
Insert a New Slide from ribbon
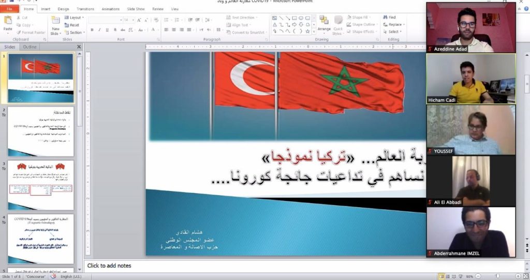[x=55, y=24]
